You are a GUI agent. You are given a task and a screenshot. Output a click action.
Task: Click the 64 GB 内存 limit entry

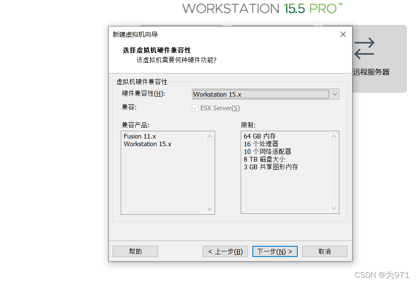260,136
